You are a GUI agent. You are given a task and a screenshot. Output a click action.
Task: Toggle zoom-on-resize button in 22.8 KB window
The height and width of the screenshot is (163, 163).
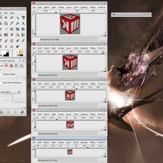click(105, 118)
